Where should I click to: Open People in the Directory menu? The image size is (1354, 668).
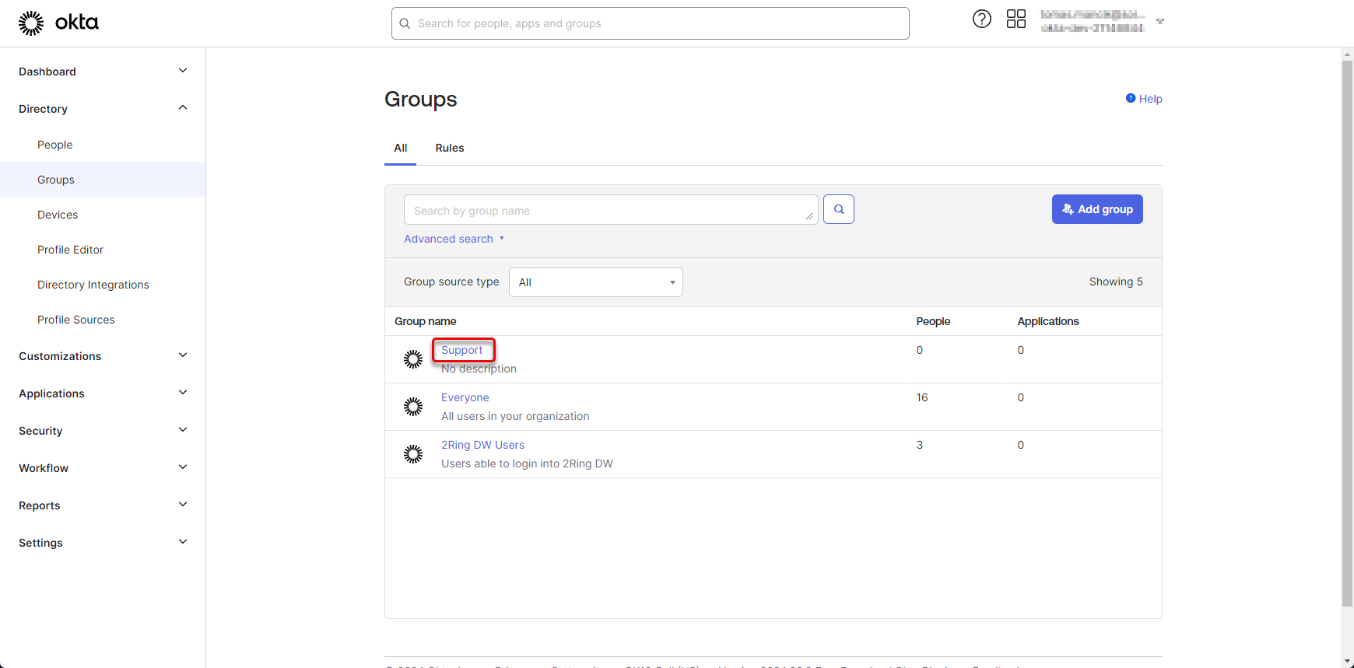(55, 145)
